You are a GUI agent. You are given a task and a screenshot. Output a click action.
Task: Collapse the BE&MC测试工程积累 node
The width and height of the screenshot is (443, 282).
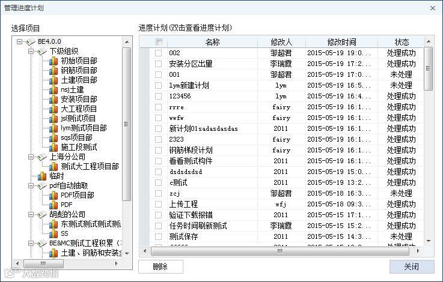click(x=31, y=243)
